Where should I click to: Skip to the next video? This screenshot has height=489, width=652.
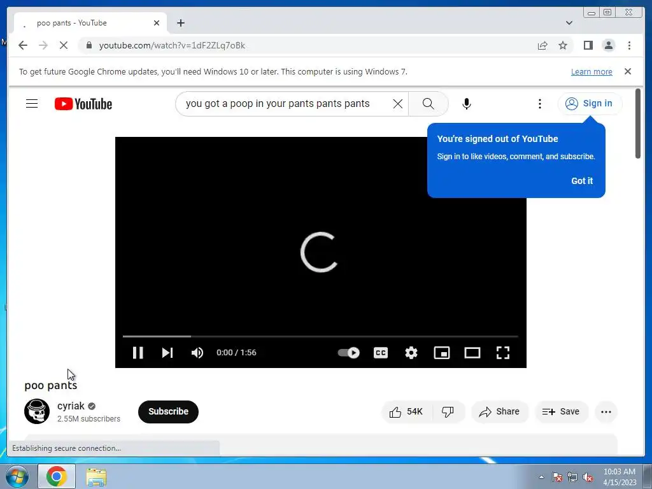point(167,353)
